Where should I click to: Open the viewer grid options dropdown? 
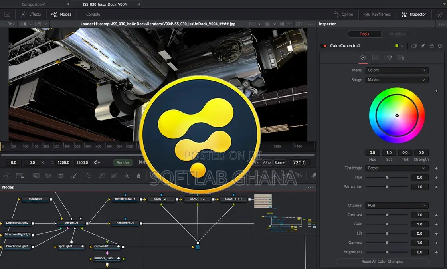click(289, 24)
